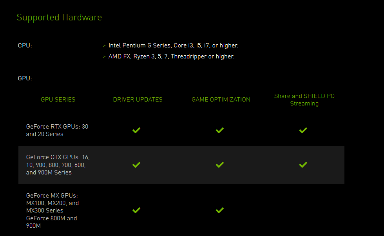
Task: Click the Driver Updates checkmark for MX GPUs
Action: pyautogui.click(x=136, y=211)
